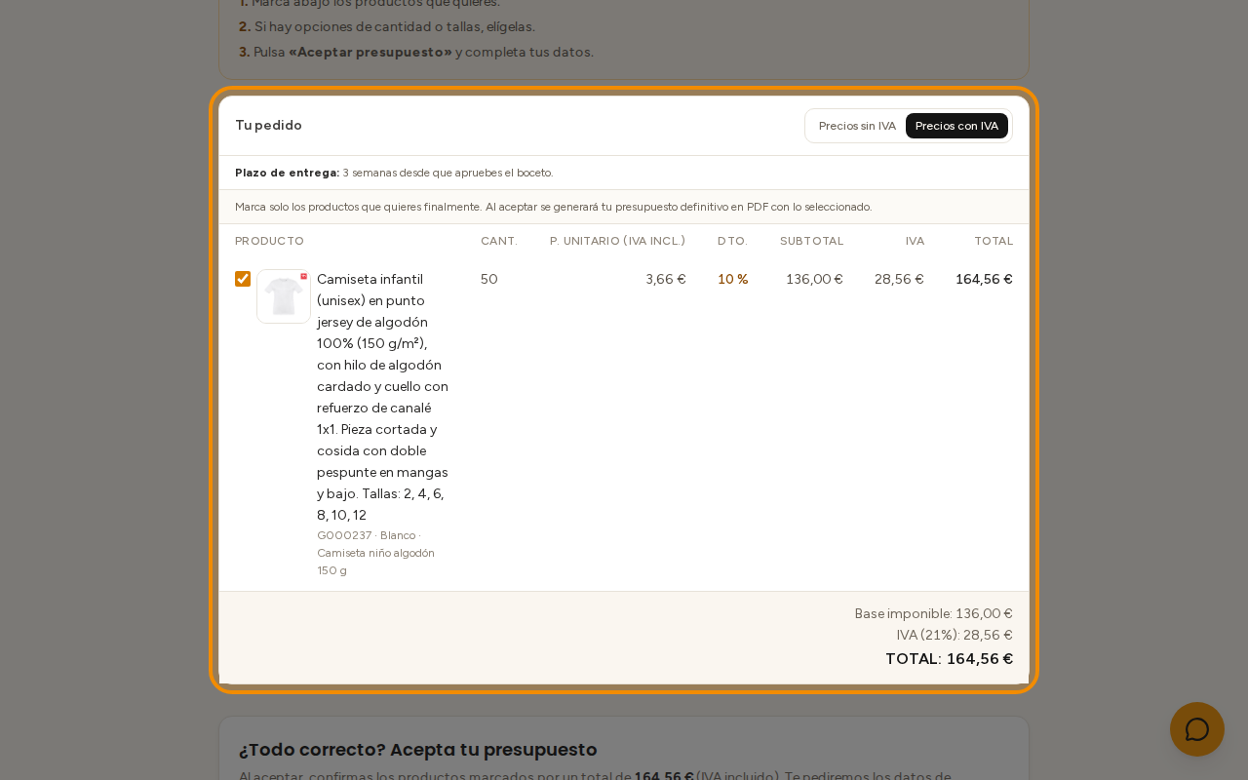Click the Tu pedido heading
This screenshot has width=1248, height=780.
pyautogui.click(x=268, y=125)
